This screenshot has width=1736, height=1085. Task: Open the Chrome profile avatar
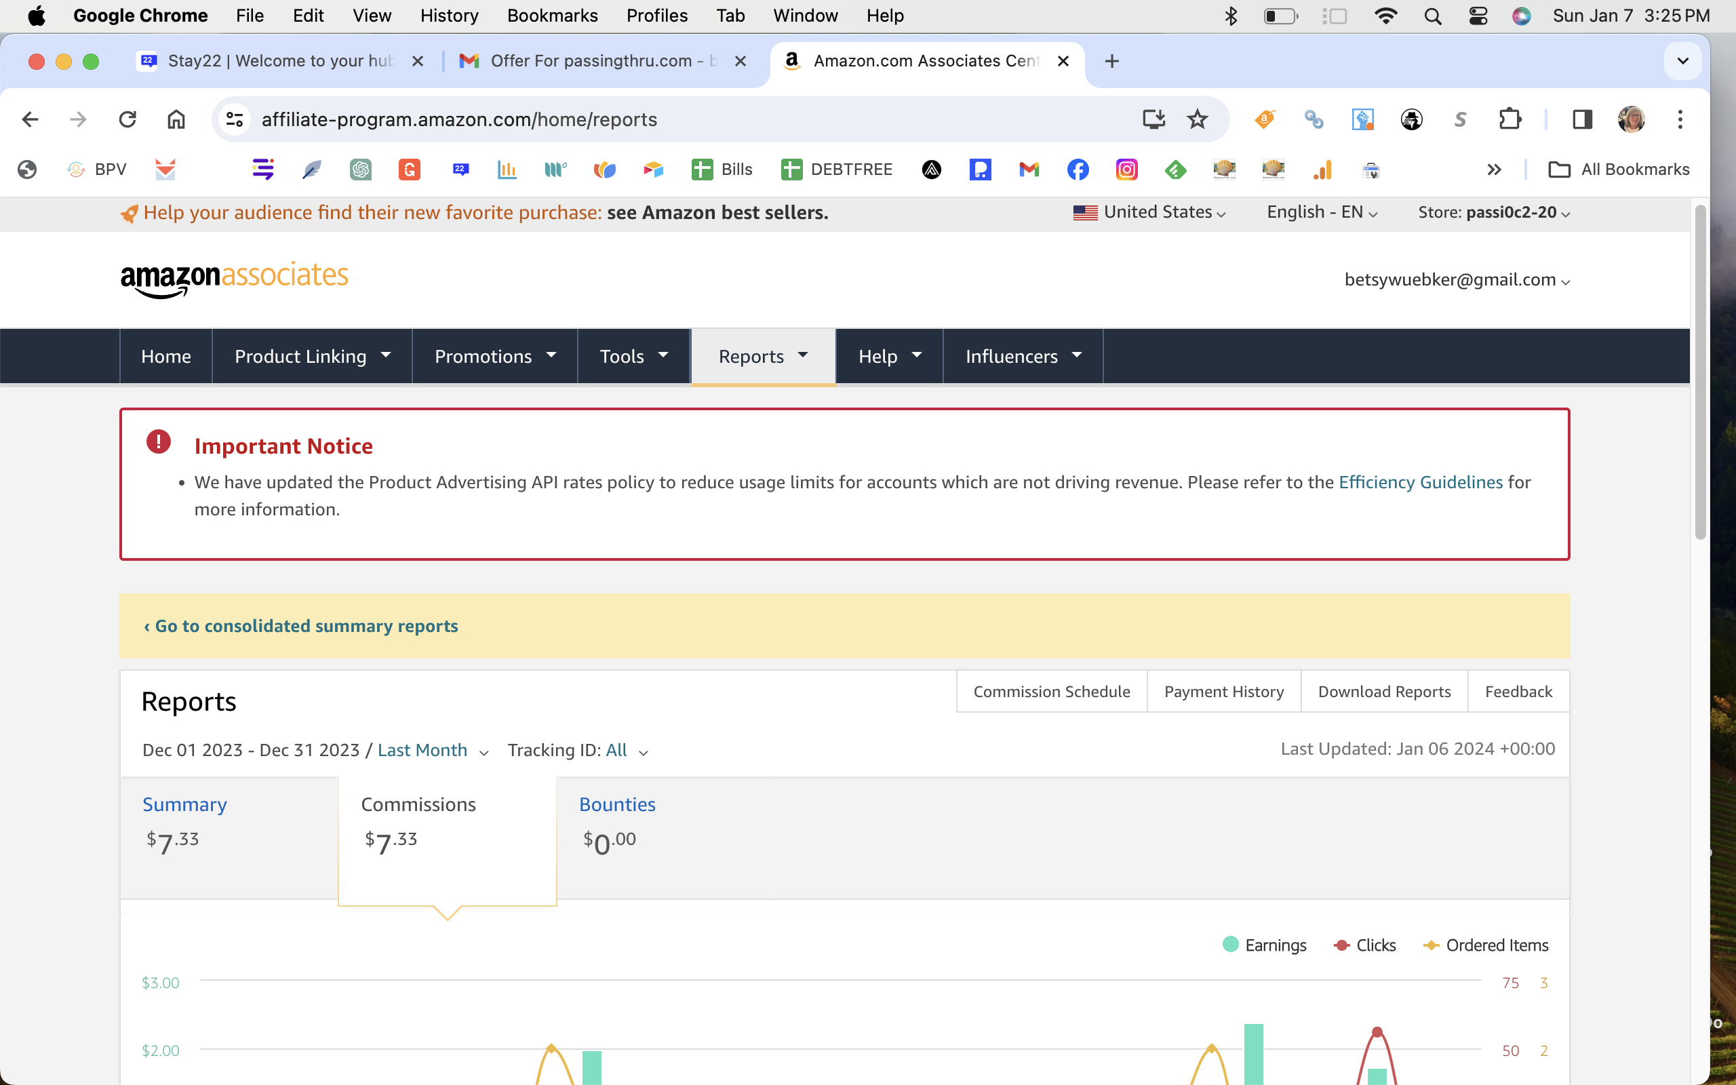point(1632,119)
